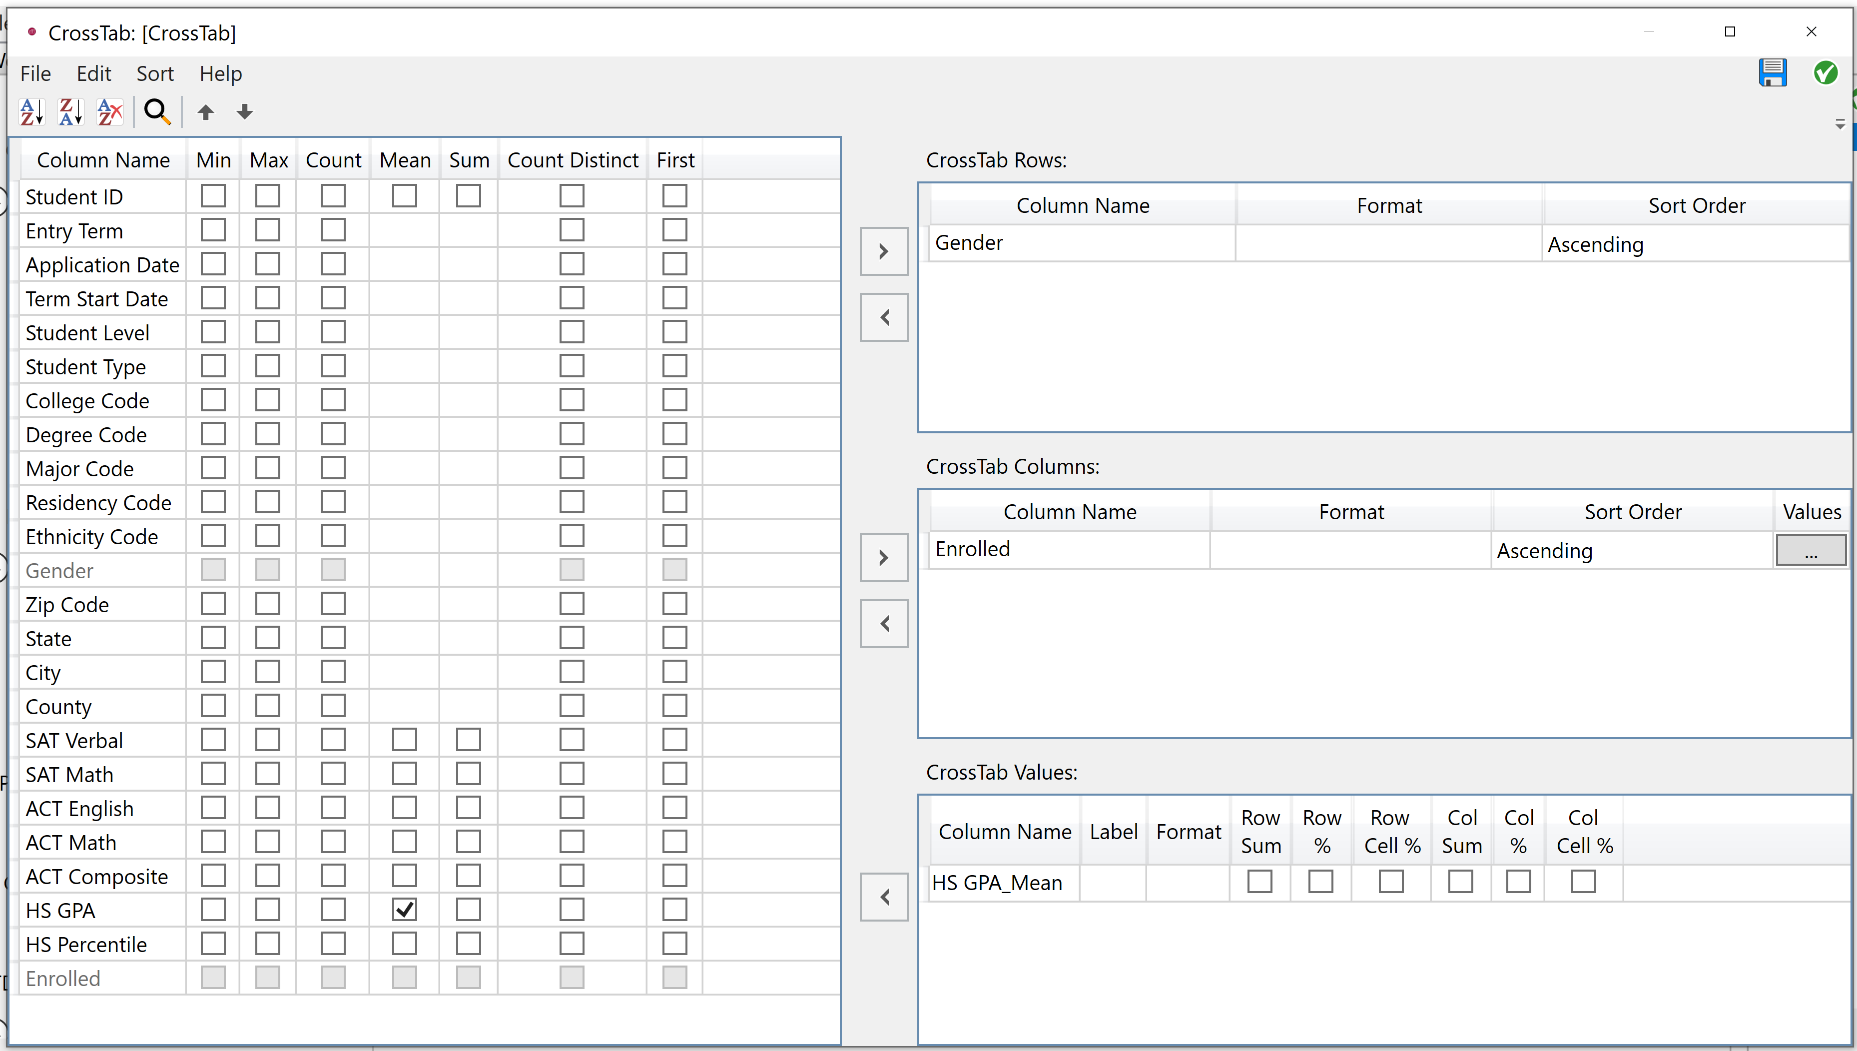Move selected column down with arrow icon
The image size is (1857, 1051).
(244, 111)
